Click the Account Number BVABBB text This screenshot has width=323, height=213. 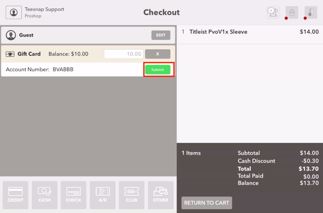pyautogui.click(x=40, y=69)
